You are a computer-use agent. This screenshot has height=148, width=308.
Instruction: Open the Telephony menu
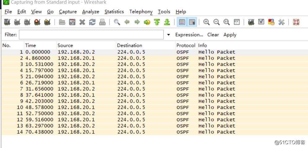coord(141,12)
